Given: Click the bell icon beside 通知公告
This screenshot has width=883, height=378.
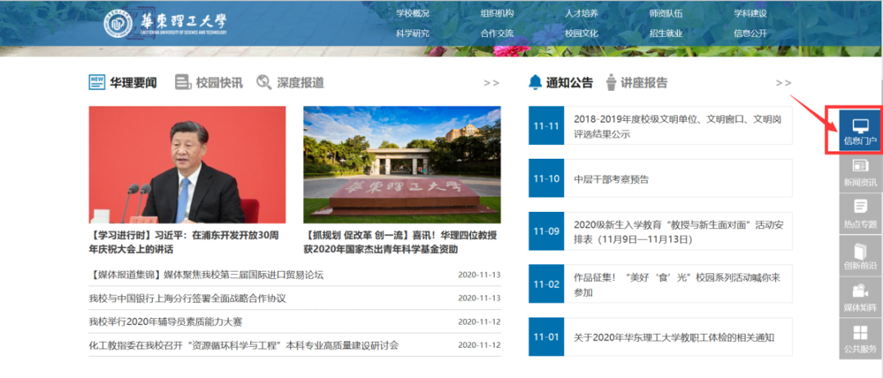Looking at the screenshot, I should pyautogui.click(x=535, y=83).
